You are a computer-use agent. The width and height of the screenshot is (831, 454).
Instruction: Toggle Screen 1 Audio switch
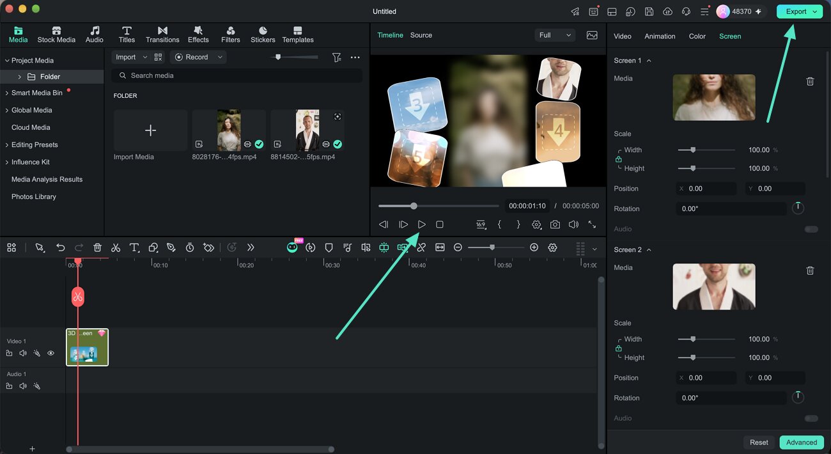[811, 229]
